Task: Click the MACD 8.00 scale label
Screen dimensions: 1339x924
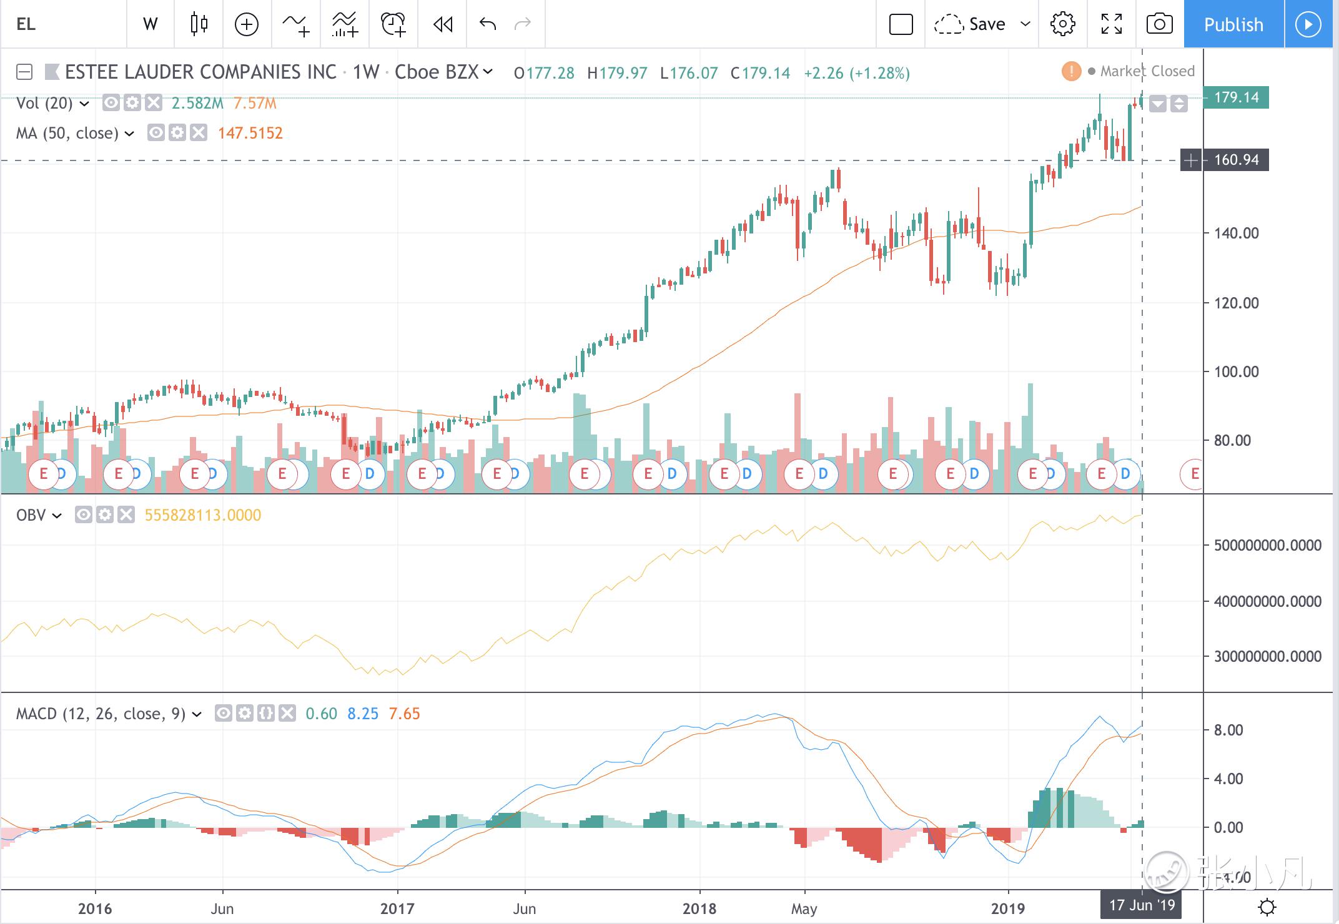Action: click(1228, 730)
